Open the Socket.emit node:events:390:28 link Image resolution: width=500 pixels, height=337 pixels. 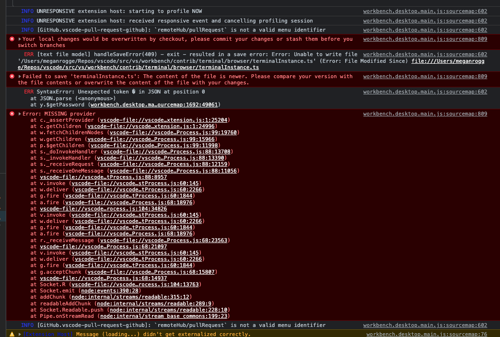click(110, 291)
